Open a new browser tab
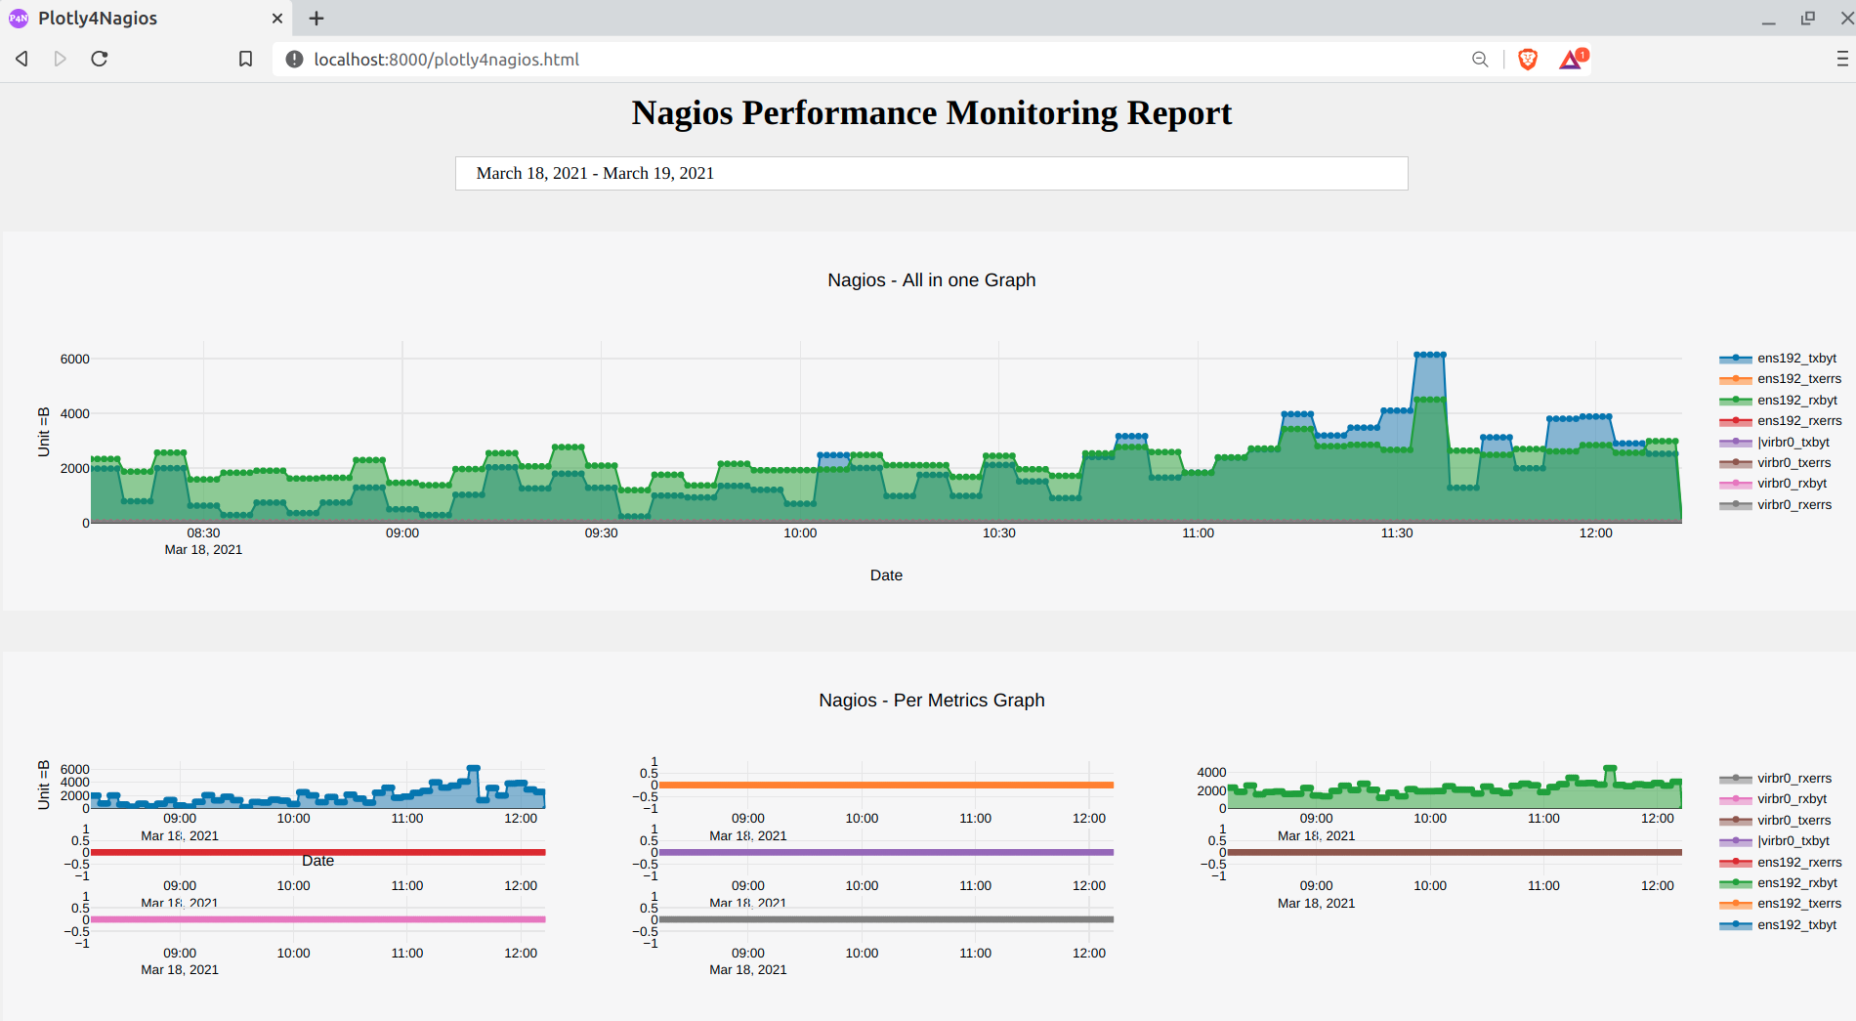1856x1021 pixels. (316, 19)
